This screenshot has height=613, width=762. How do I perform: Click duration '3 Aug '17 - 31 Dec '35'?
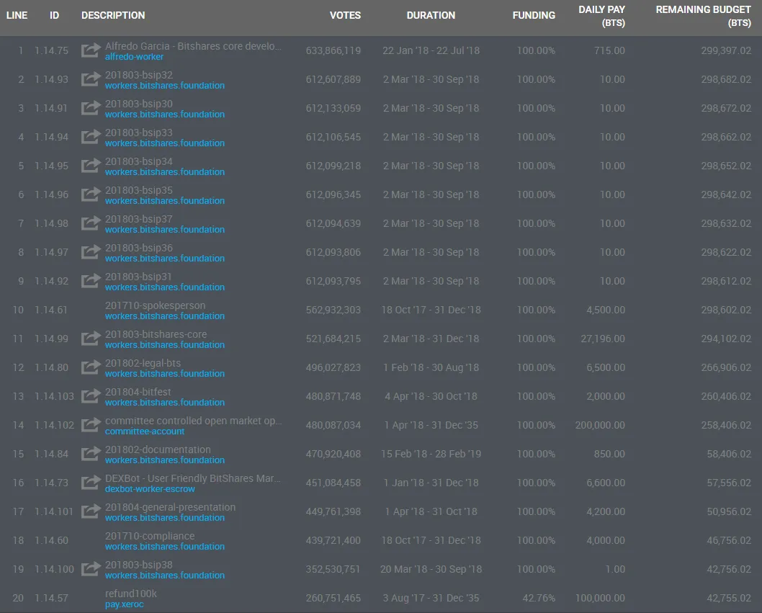point(431,598)
